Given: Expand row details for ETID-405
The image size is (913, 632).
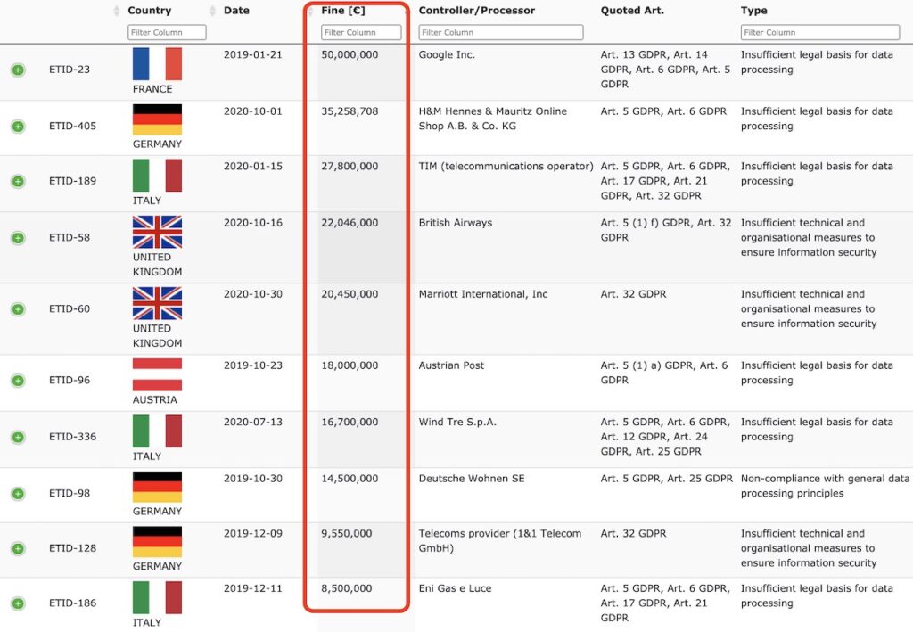Looking at the screenshot, I should (x=18, y=127).
